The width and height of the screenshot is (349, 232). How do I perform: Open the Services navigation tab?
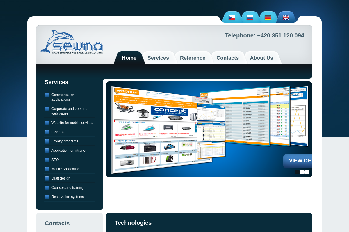pyautogui.click(x=158, y=58)
